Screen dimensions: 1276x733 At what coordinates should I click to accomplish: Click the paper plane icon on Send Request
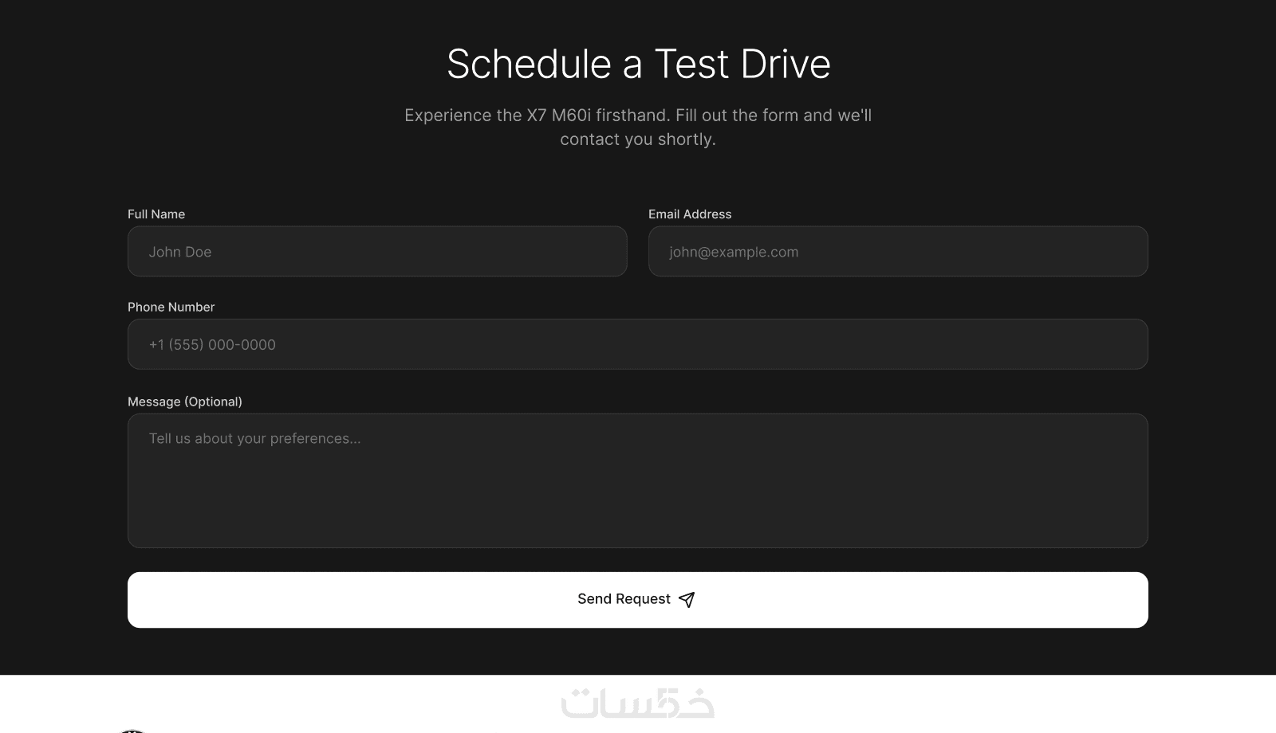click(x=687, y=600)
